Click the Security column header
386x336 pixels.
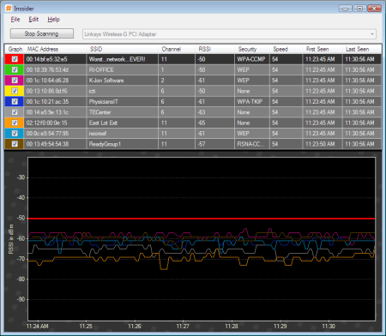click(252, 49)
